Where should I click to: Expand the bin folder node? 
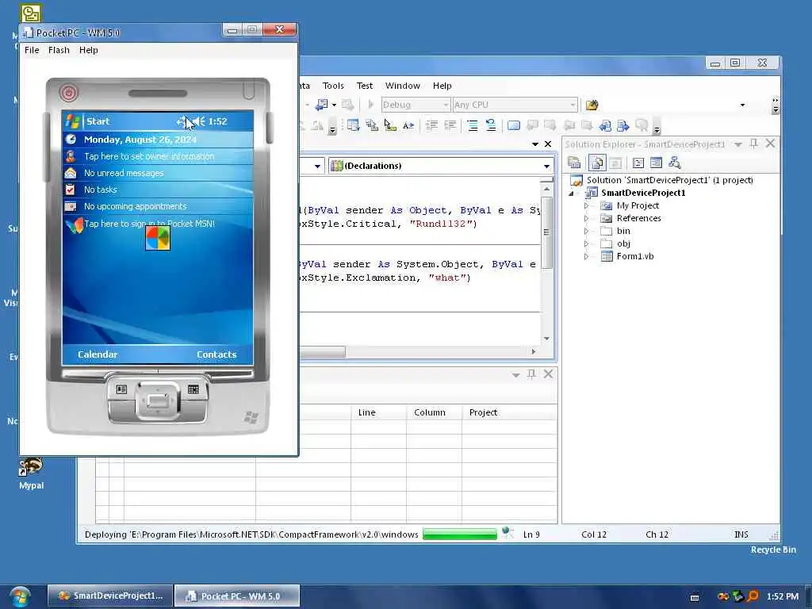586,231
